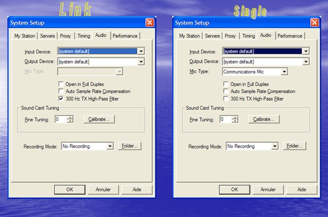Click Annuler button in left dialog

(103, 190)
